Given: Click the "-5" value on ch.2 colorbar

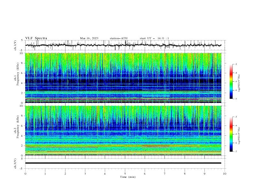Looking at the screenshot, I should coord(235,134).
